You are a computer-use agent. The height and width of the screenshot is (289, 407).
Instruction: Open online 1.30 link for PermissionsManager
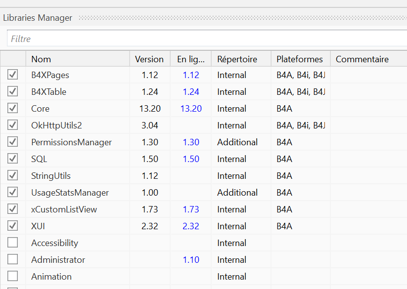tap(191, 142)
